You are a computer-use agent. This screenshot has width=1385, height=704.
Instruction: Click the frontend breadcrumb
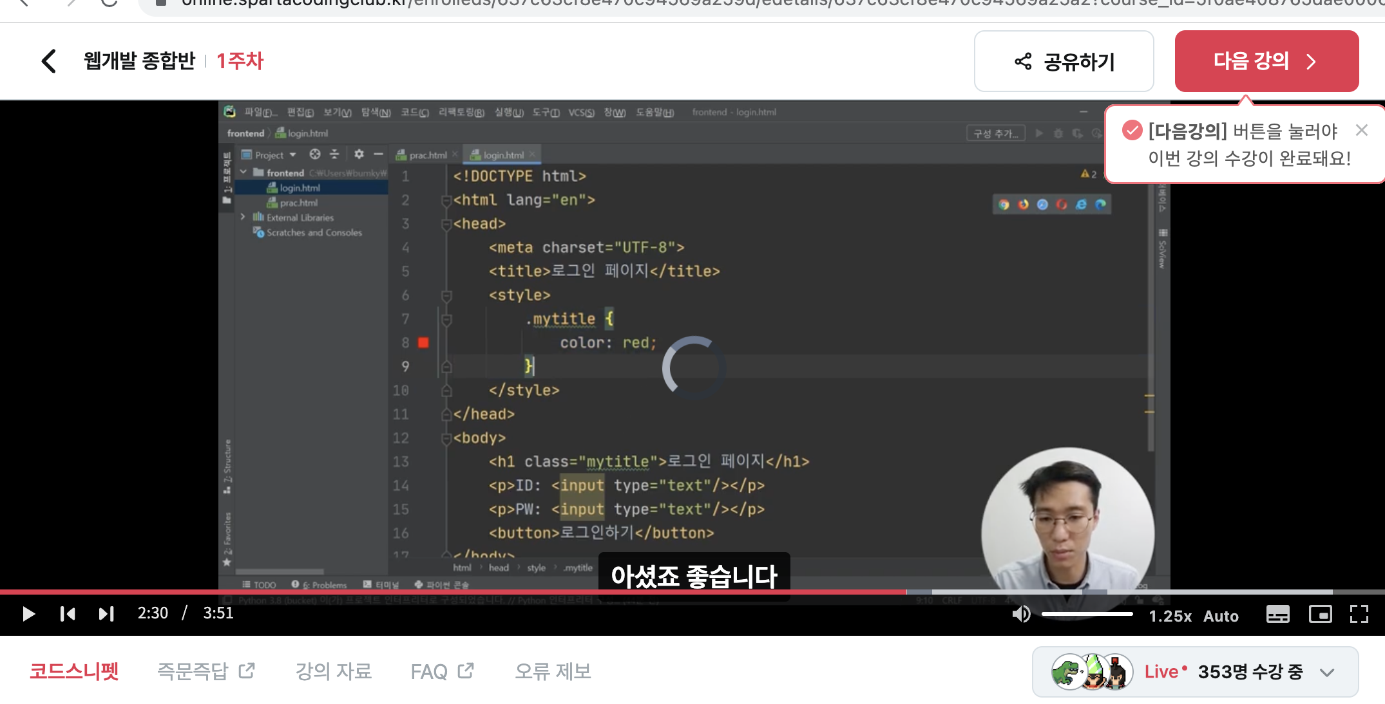[245, 133]
